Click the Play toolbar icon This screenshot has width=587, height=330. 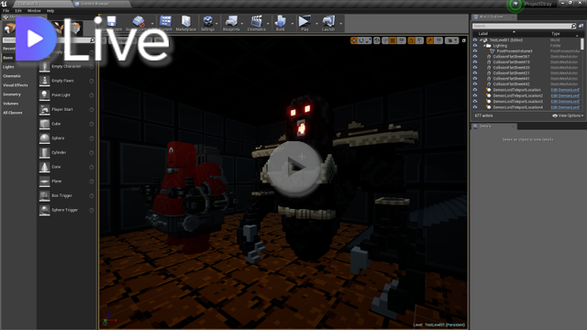[305, 21]
